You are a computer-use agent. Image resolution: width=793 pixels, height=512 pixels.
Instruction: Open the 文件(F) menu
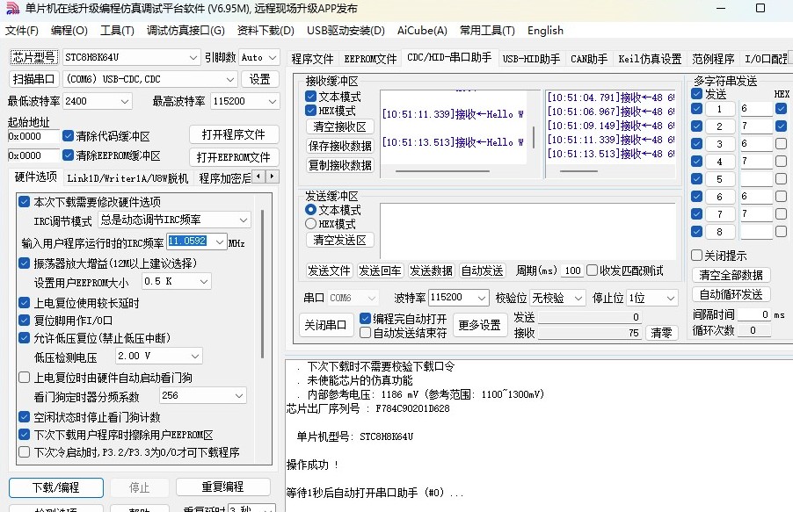click(22, 31)
